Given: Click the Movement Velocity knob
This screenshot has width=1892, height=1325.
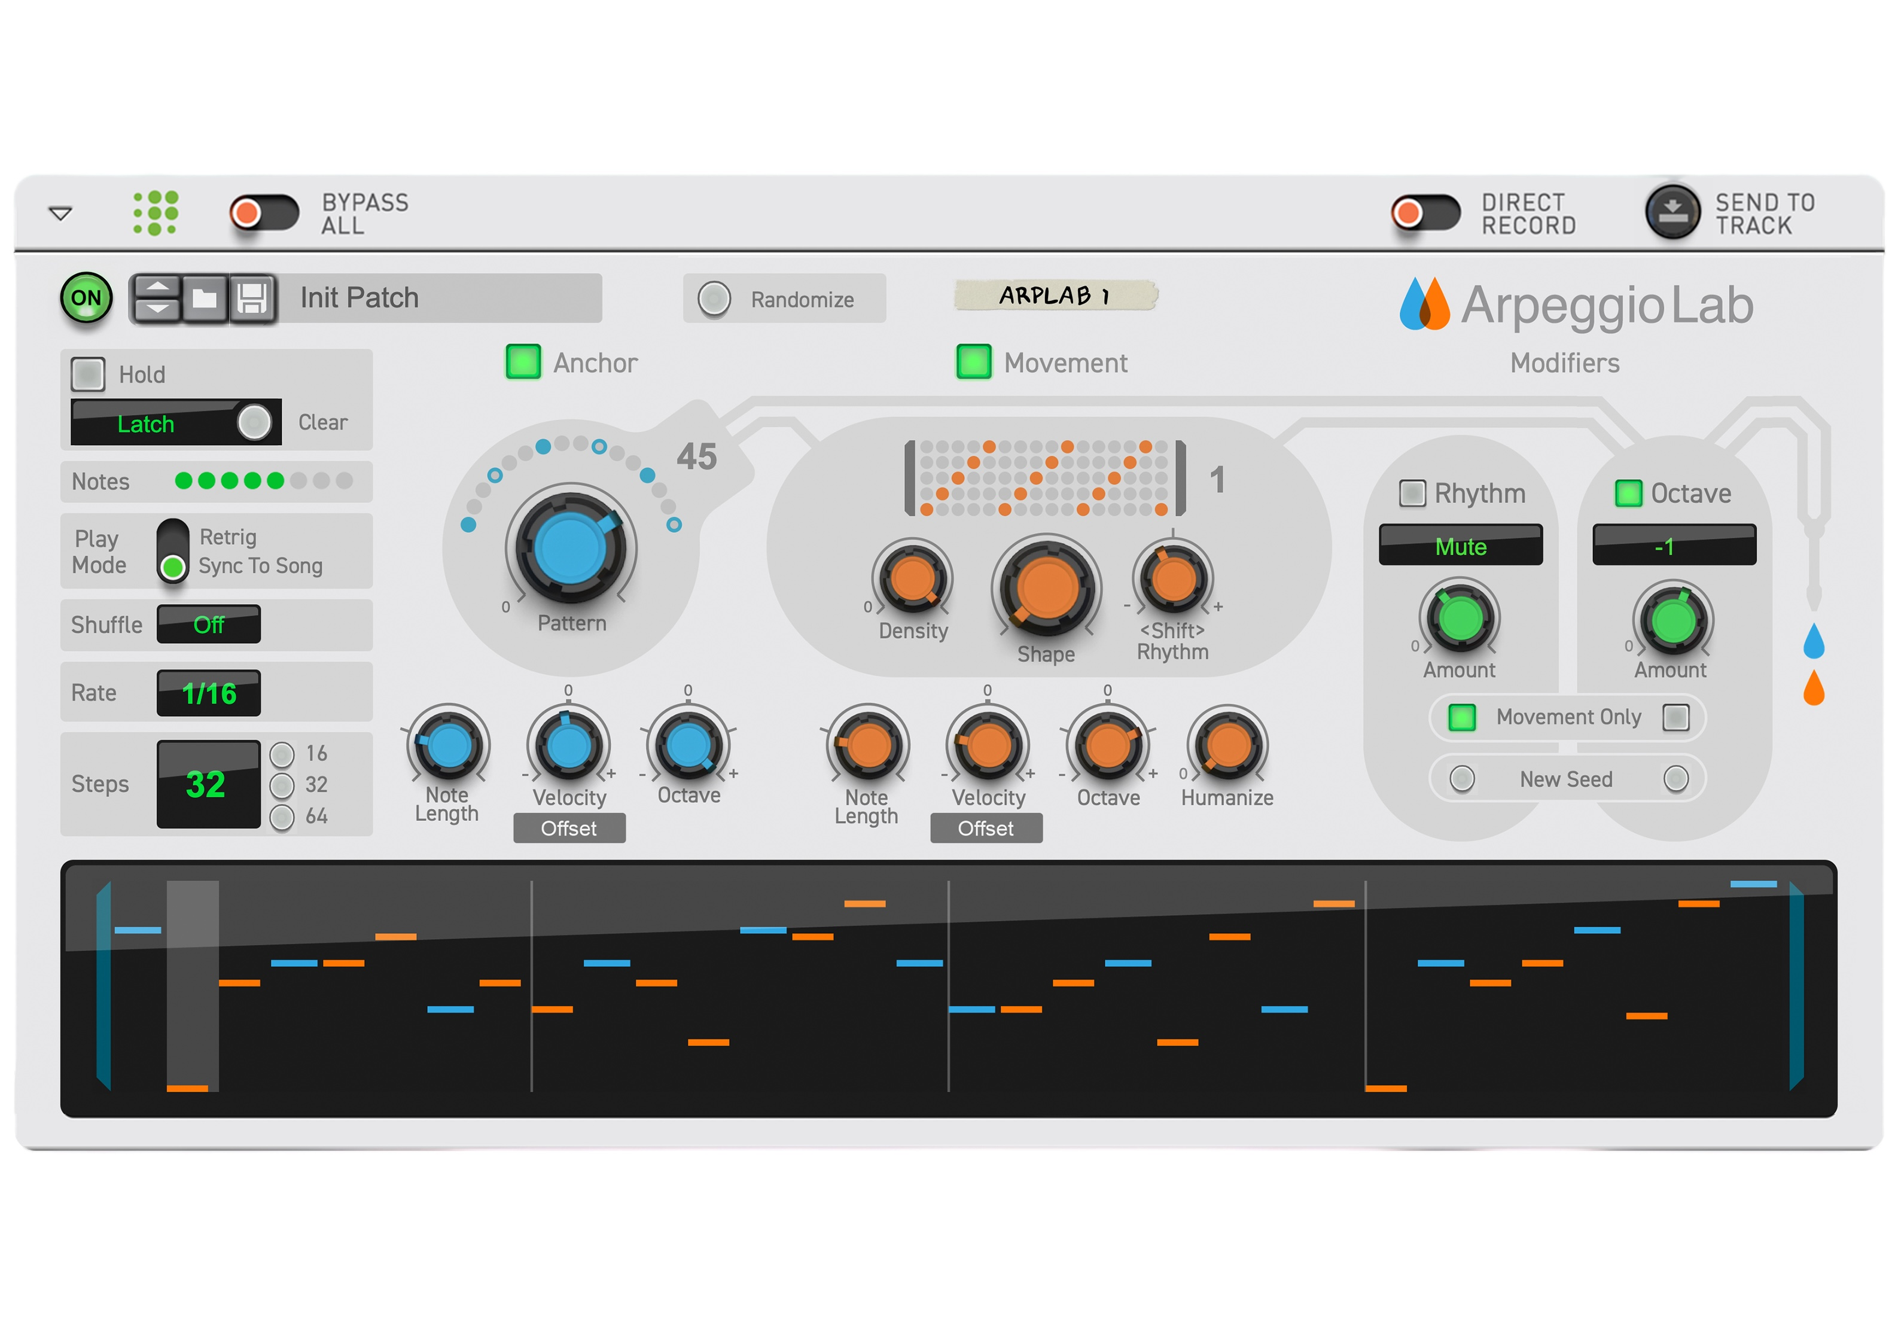Looking at the screenshot, I should 988,746.
